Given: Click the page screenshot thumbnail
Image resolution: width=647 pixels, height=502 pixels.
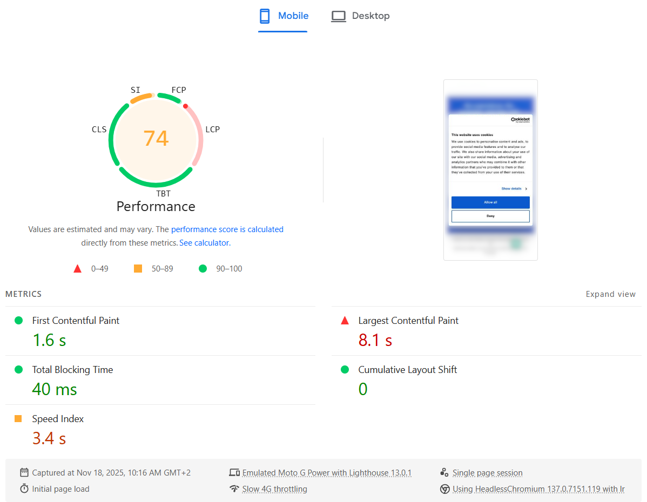Looking at the screenshot, I should 490,170.
